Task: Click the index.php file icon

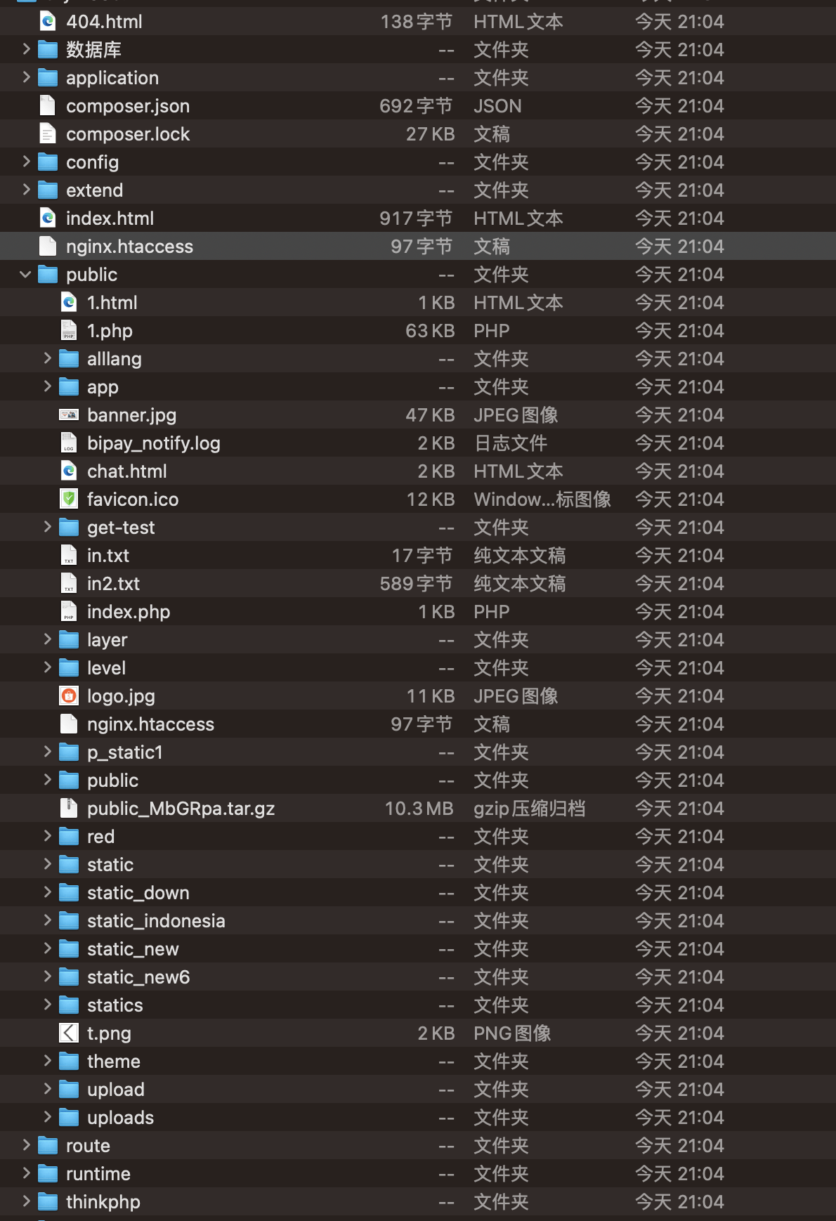Action: pyautogui.click(x=69, y=612)
